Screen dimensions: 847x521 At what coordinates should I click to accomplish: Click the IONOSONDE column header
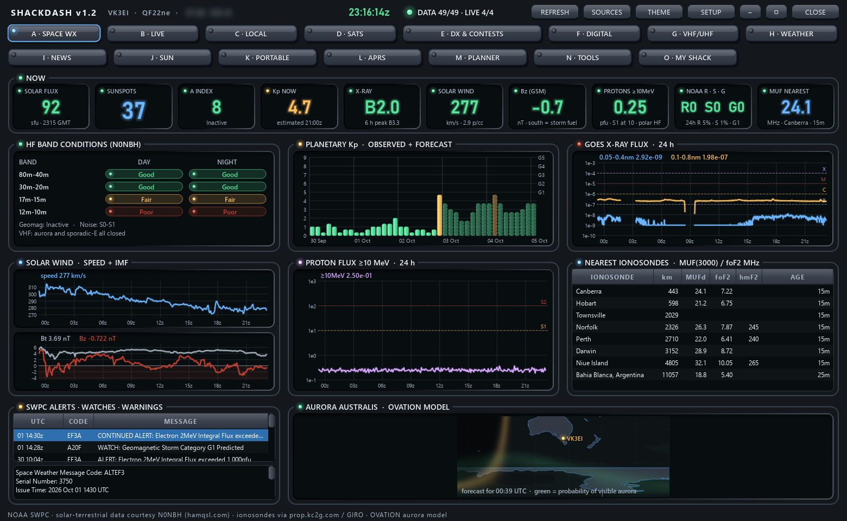click(x=612, y=277)
